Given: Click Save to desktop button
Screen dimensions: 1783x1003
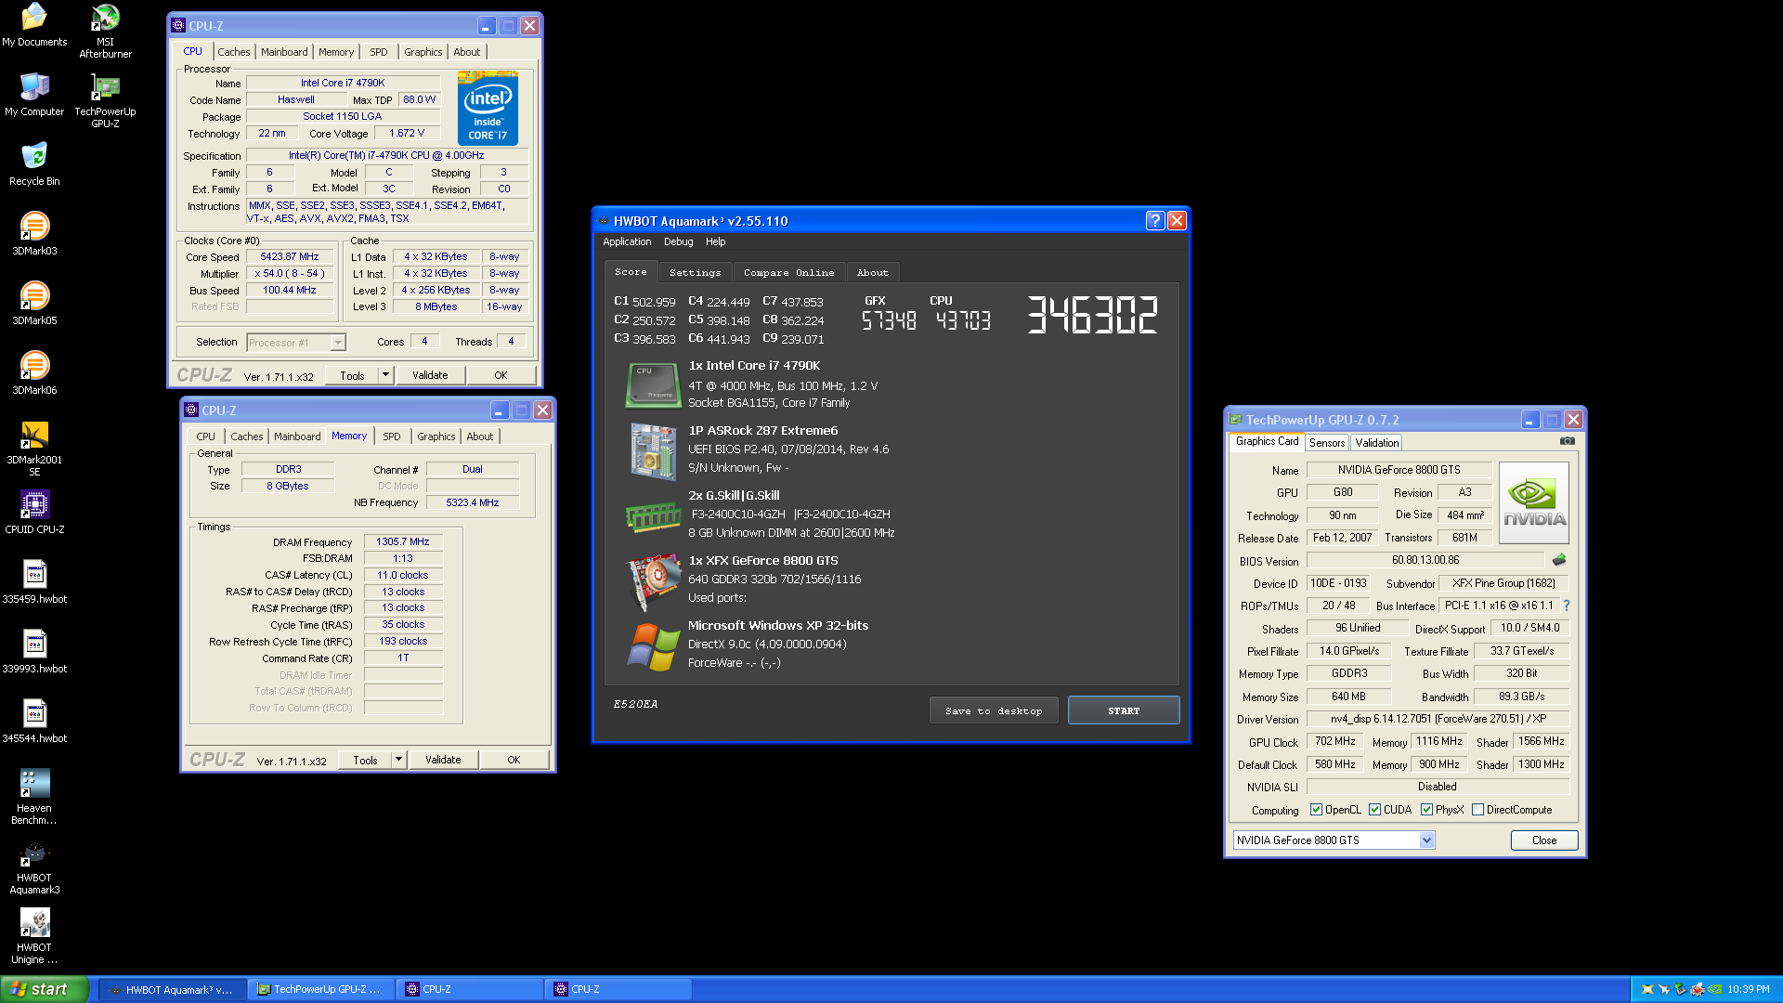Looking at the screenshot, I should pyautogui.click(x=994, y=710).
